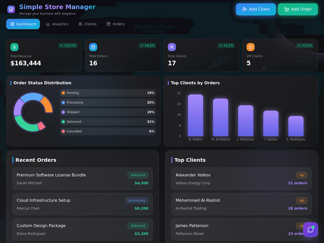Click the users icon on Total Clients card

pos(172,47)
